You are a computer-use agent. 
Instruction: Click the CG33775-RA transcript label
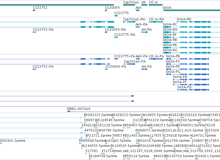pos(125,35)
